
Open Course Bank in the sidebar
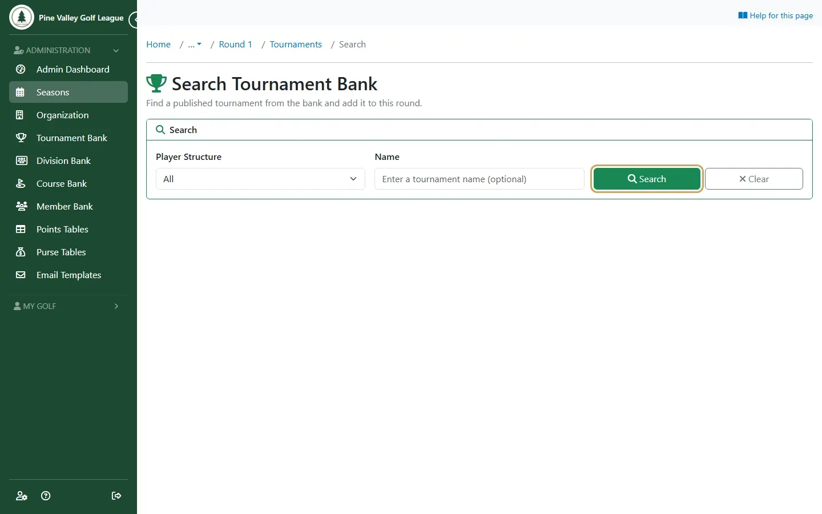click(x=68, y=183)
